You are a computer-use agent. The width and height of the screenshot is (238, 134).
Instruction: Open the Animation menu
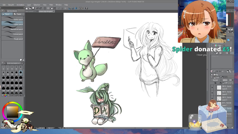[x=20, y=5]
